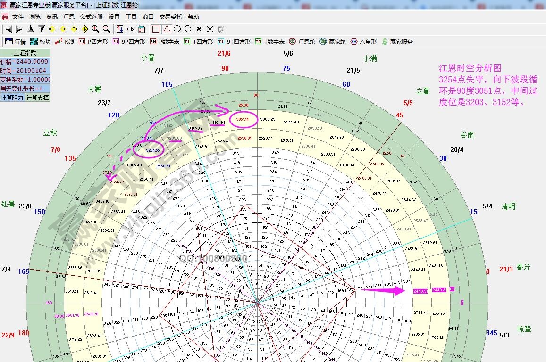This screenshot has width=546, height=362.
Task: Click the yellow left arrow diamond icon
Action: pyautogui.click(x=52, y=29)
